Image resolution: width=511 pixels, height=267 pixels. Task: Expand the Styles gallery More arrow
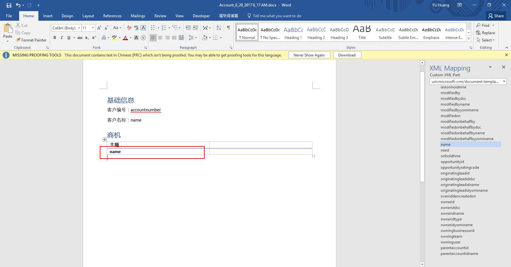pos(468,39)
